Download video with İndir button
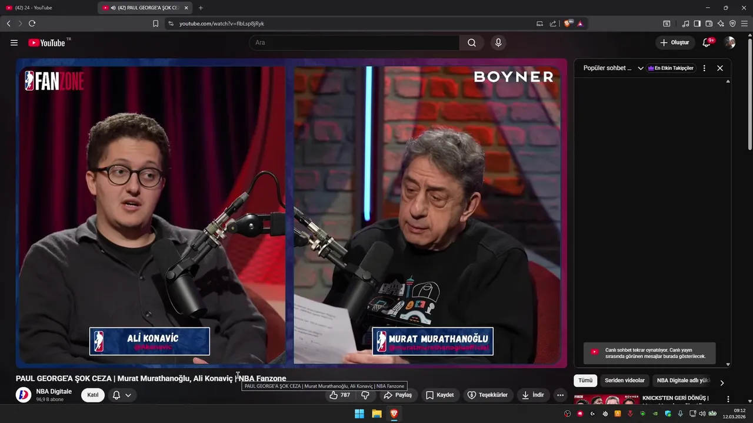 point(532,395)
